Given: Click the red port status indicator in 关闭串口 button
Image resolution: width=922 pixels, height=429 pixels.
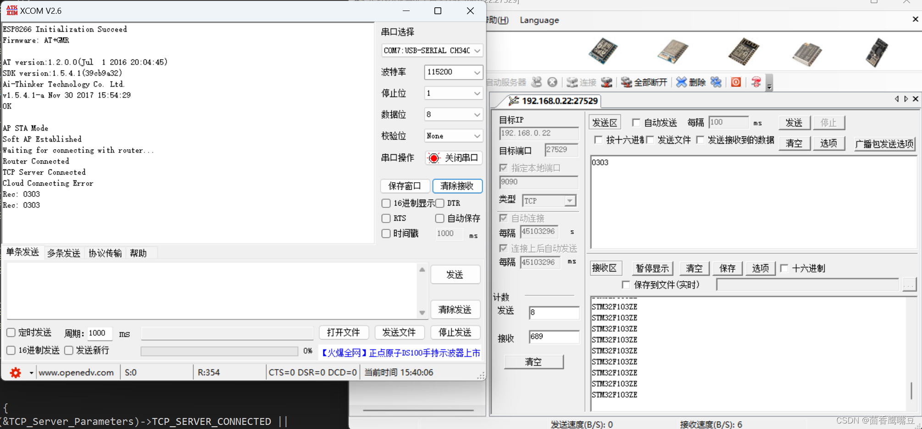Looking at the screenshot, I should [x=433, y=158].
